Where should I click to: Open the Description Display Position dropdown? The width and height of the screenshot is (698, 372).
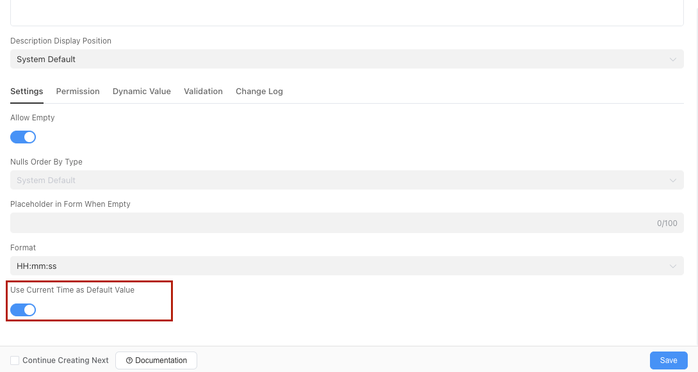click(346, 59)
